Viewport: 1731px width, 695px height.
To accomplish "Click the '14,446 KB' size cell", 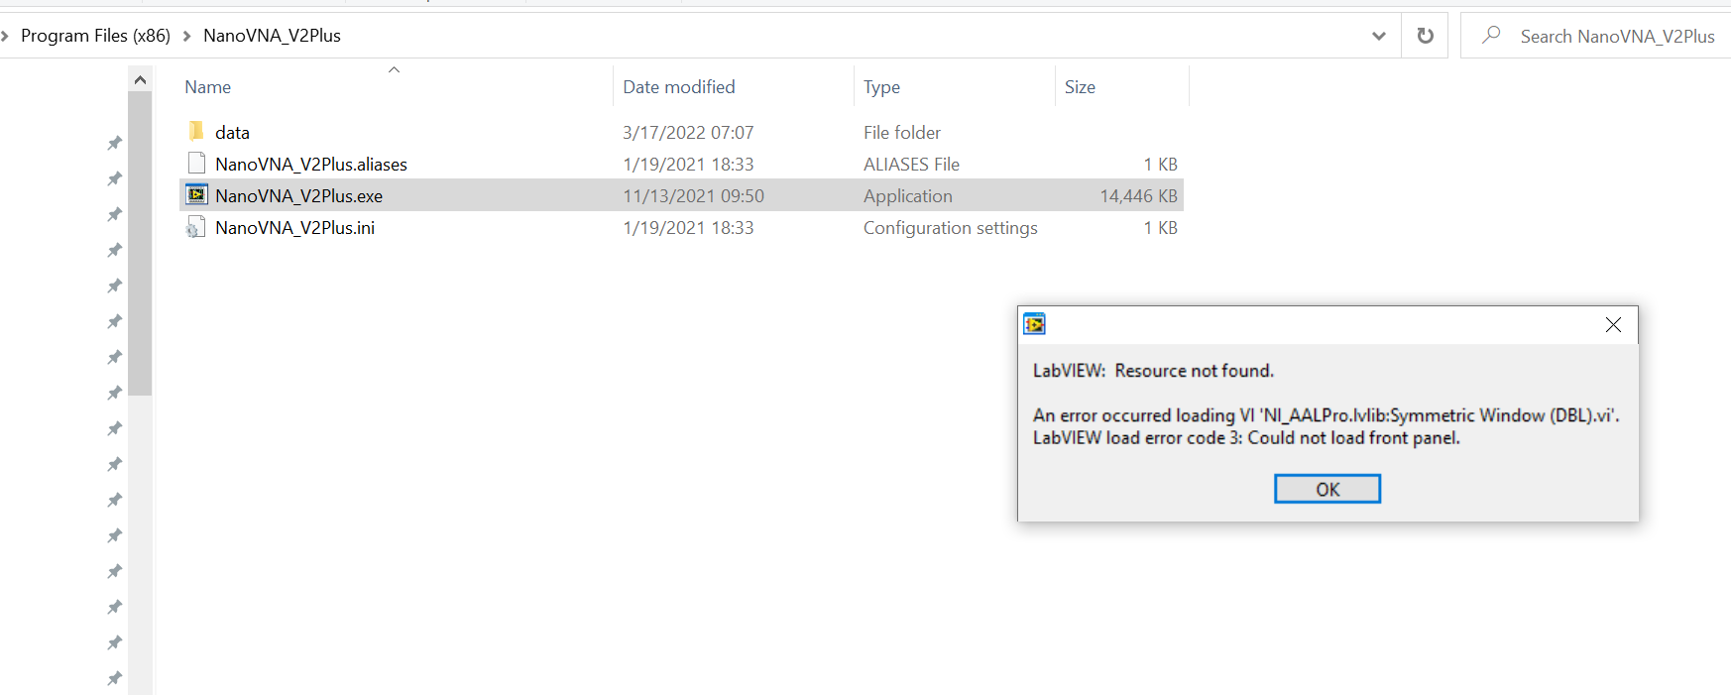I will 1138,196.
